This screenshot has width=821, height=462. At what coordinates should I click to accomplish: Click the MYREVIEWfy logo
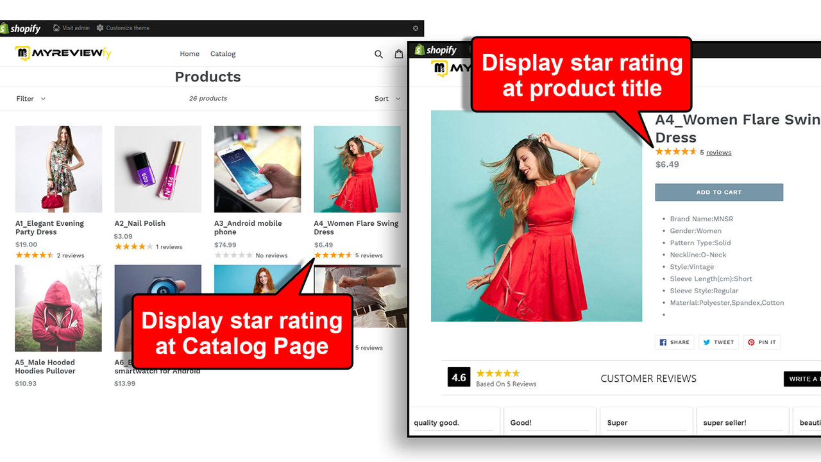coord(62,53)
